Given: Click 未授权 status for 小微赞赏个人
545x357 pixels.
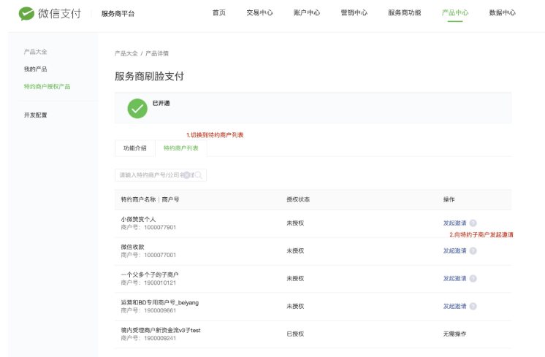Looking at the screenshot, I should pos(295,223).
